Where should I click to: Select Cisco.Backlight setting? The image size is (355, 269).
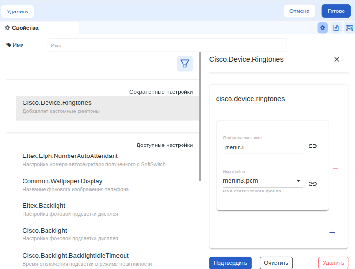point(107,234)
